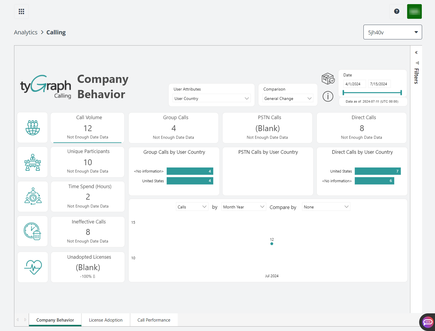Viewport: 435px width, 331px height.
Task: Open the Month Year dropdown
Action: coord(243,207)
